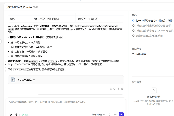Screen dimensions: 174x116
Task: Click the bullet line starting with 扔：
Action: click(x=26, y=56)
